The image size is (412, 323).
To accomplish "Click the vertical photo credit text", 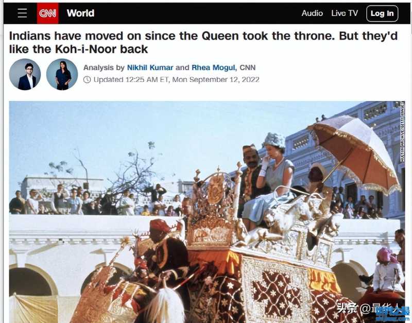I will pyautogui.click(x=402, y=132).
